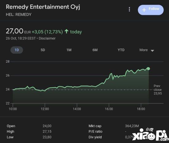Image resolution: width=169 pixels, height=143 pixels.
Task: Click the Remedy Entertainment Oyj title
Action: click(43, 7)
